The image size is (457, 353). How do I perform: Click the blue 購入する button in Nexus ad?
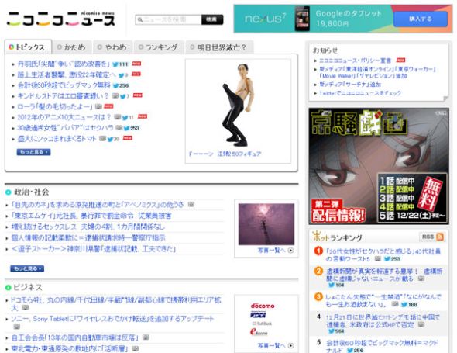[421, 19]
